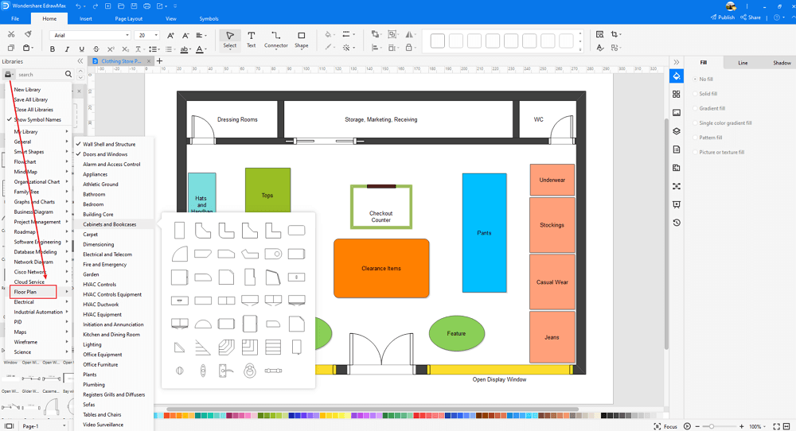Open the zoom 100% dropdown
This screenshot has height=431, width=796.
[759, 426]
